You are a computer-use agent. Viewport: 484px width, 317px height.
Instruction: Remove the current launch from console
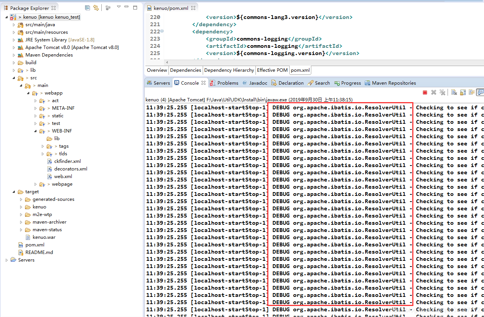pyautogui.click(x=434, y=92)
